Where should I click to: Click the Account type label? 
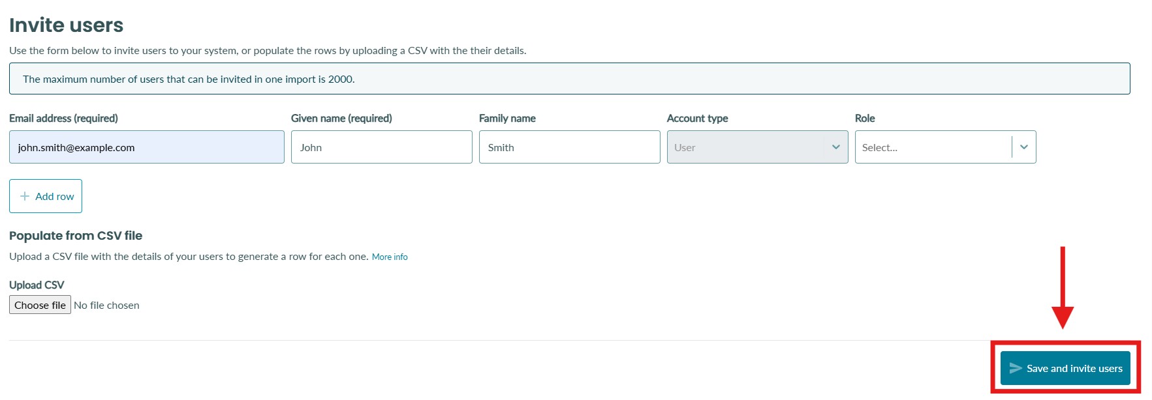697,118
